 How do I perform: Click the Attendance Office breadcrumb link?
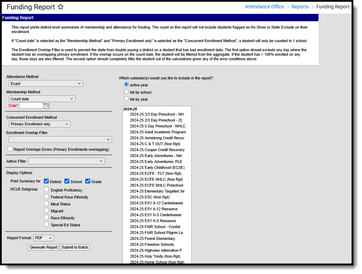[x=264, y=7]
